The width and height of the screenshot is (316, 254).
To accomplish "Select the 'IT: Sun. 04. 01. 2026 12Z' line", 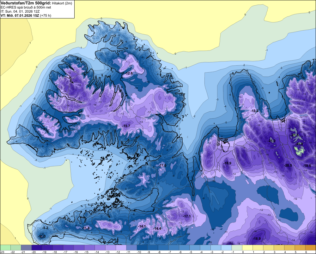I will tap(21, 11).
